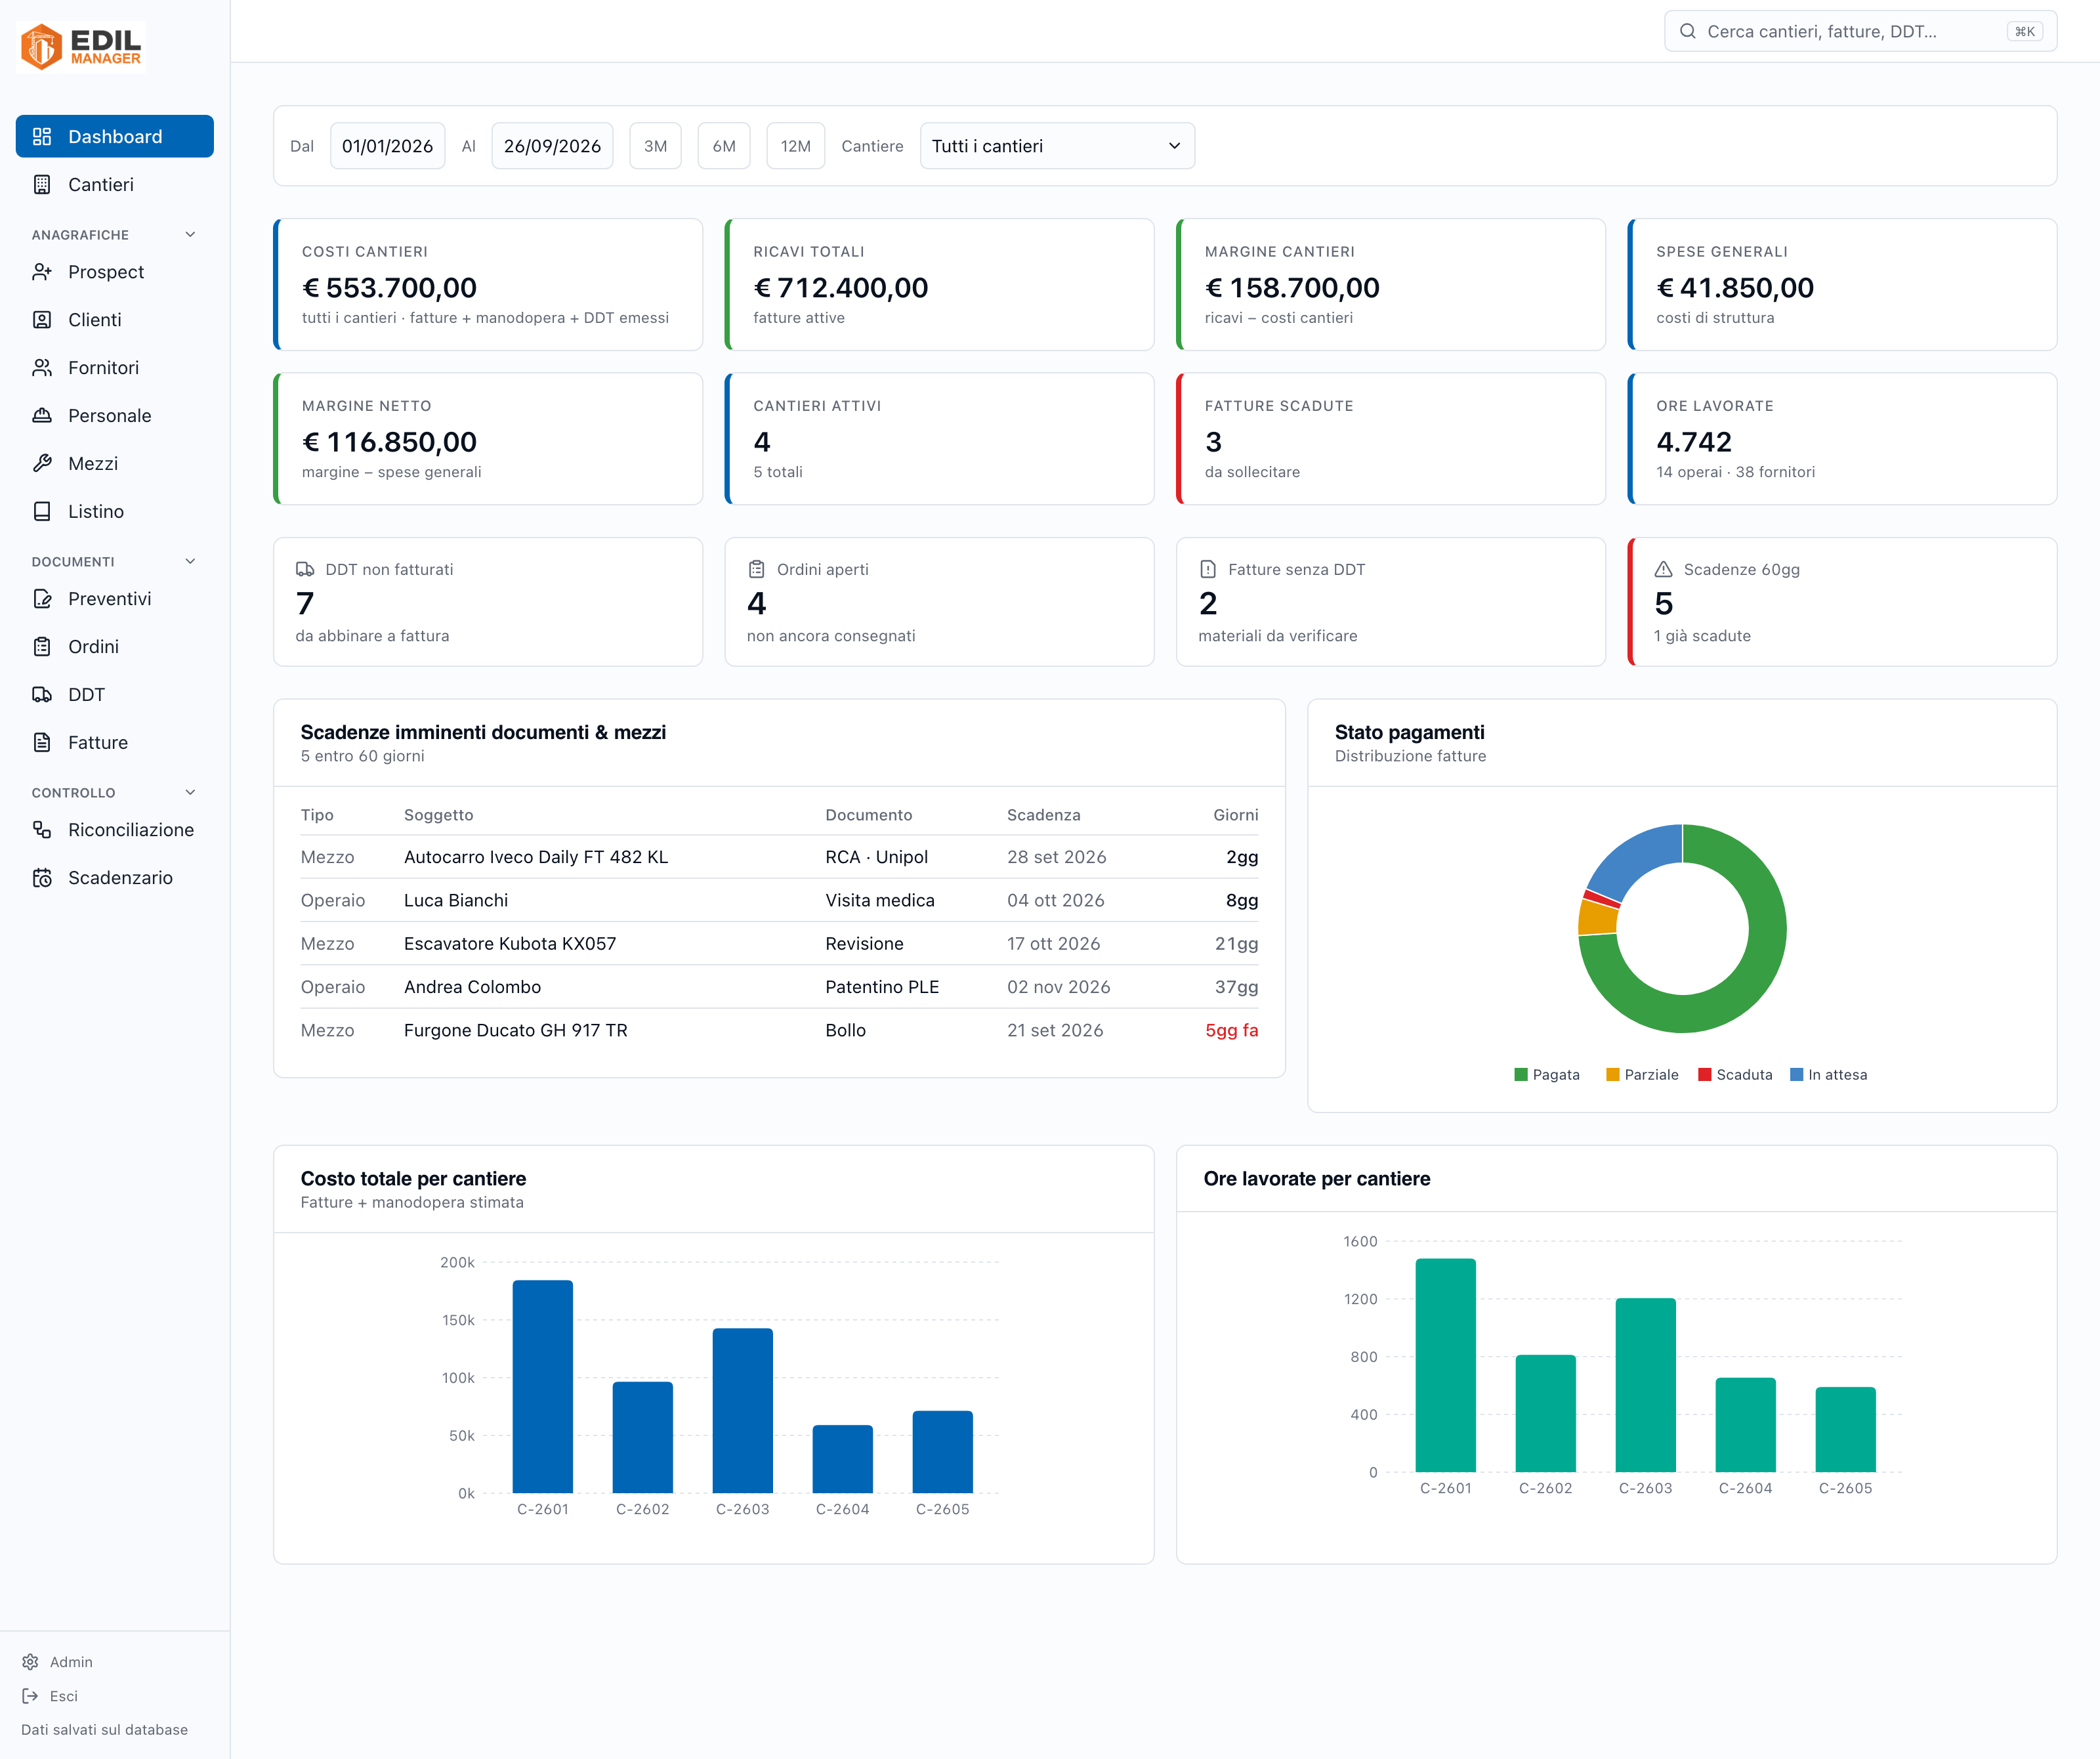The height and width of the screenshot is (1759, 2100).
Task: Click the In attesa blue legend swatch
Action: (x=1796, y=1075)
